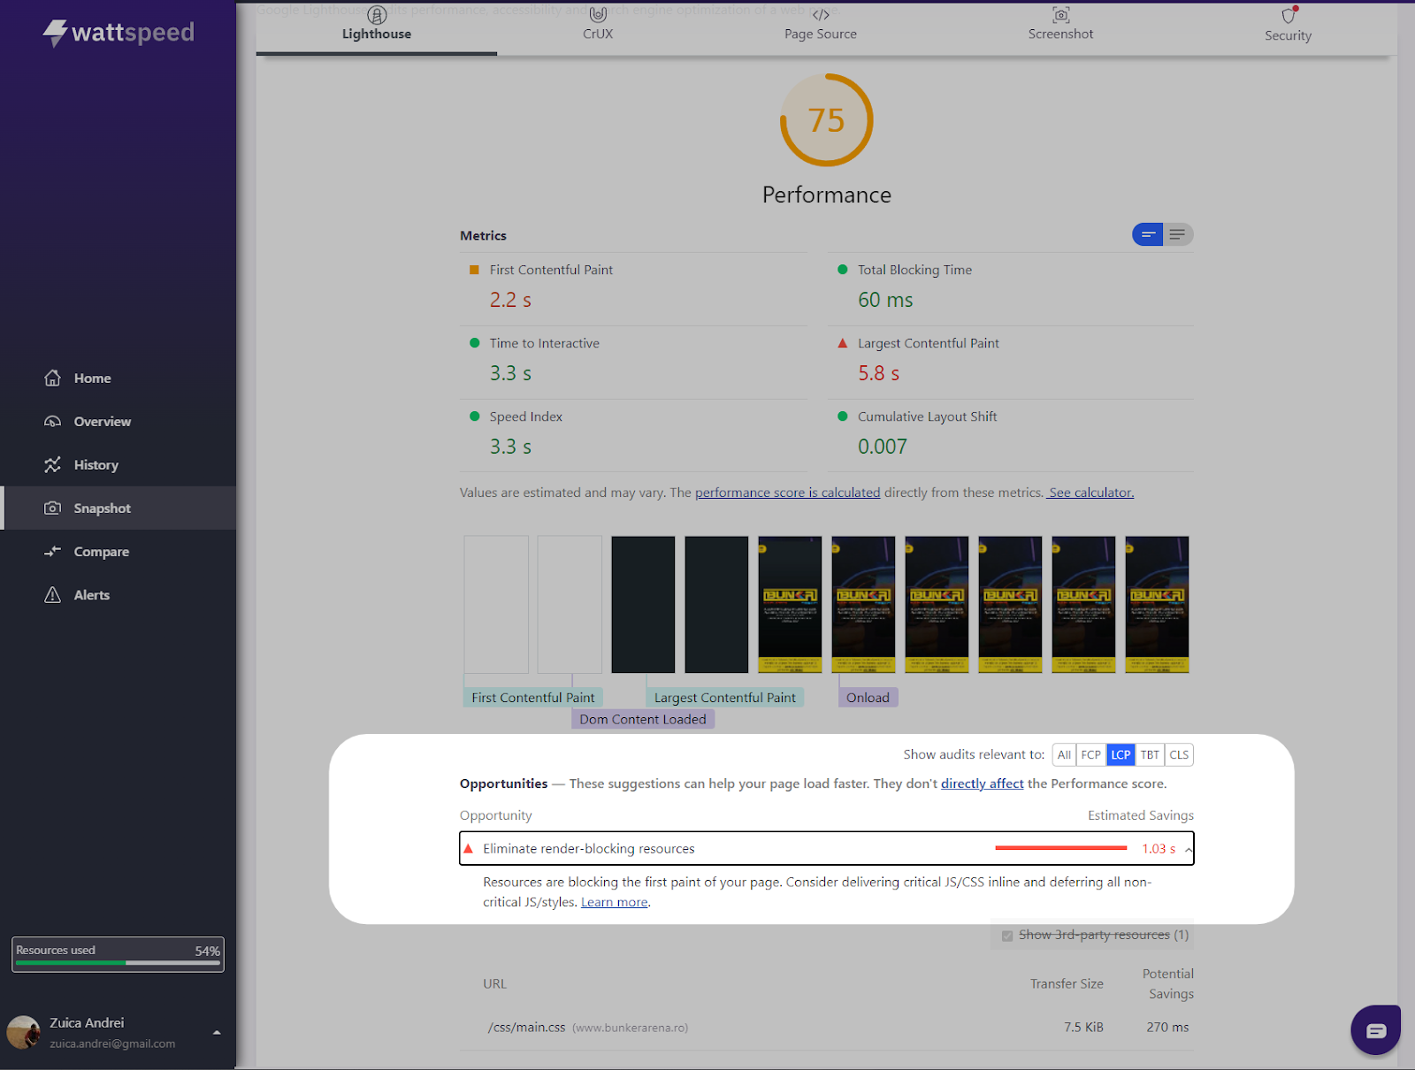This screenshot has width=1415, height=1070.
Task: Open the /css/main.css resource URL
Action: [526, 1028]
